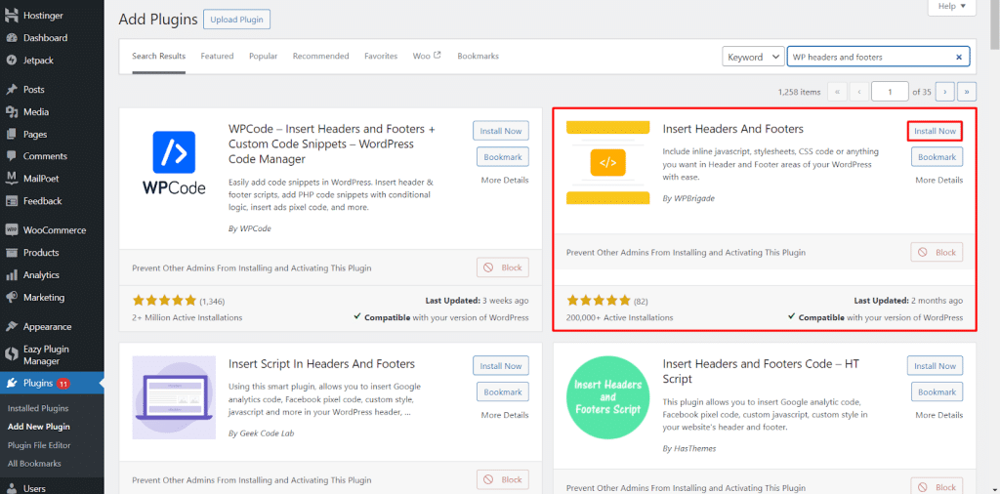1000x494 pixels.
Task: Click the Posts pushpin icon
Action: [11, 89]
